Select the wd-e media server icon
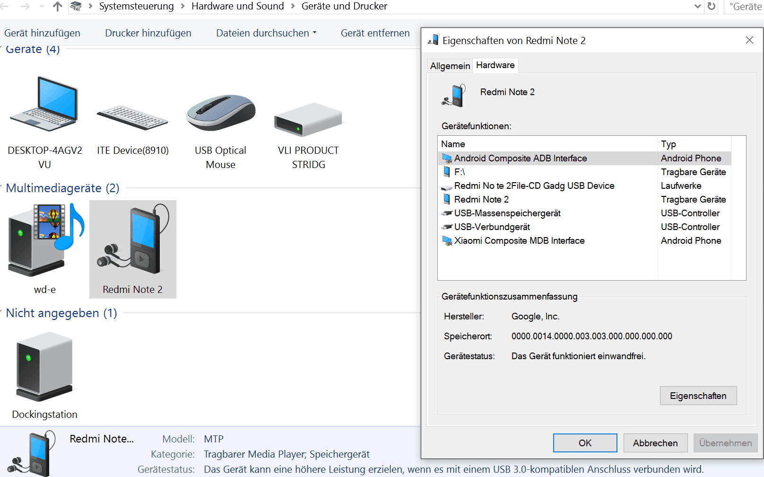764x477 pixels. click(x=46, y=240)
